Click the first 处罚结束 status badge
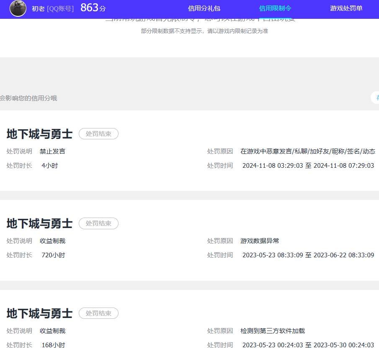 (x=98, y=133)
